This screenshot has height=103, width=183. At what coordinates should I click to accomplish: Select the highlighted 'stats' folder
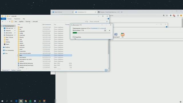tap(45, 55)
